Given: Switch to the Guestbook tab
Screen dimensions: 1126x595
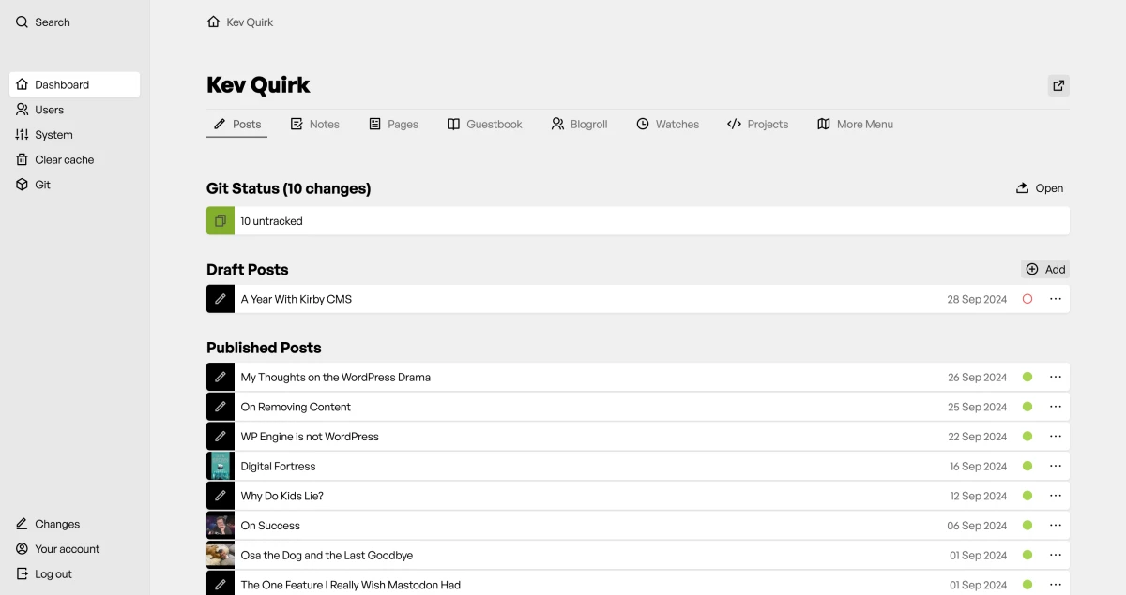Looking at the screenshot, I should coord(484,124).
